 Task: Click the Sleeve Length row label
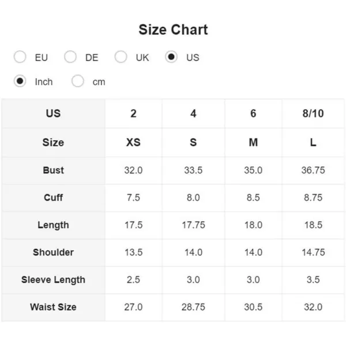(54, 280)
